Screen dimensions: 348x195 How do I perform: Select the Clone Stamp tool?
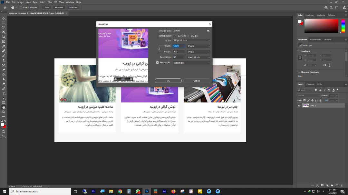(4, 60)
